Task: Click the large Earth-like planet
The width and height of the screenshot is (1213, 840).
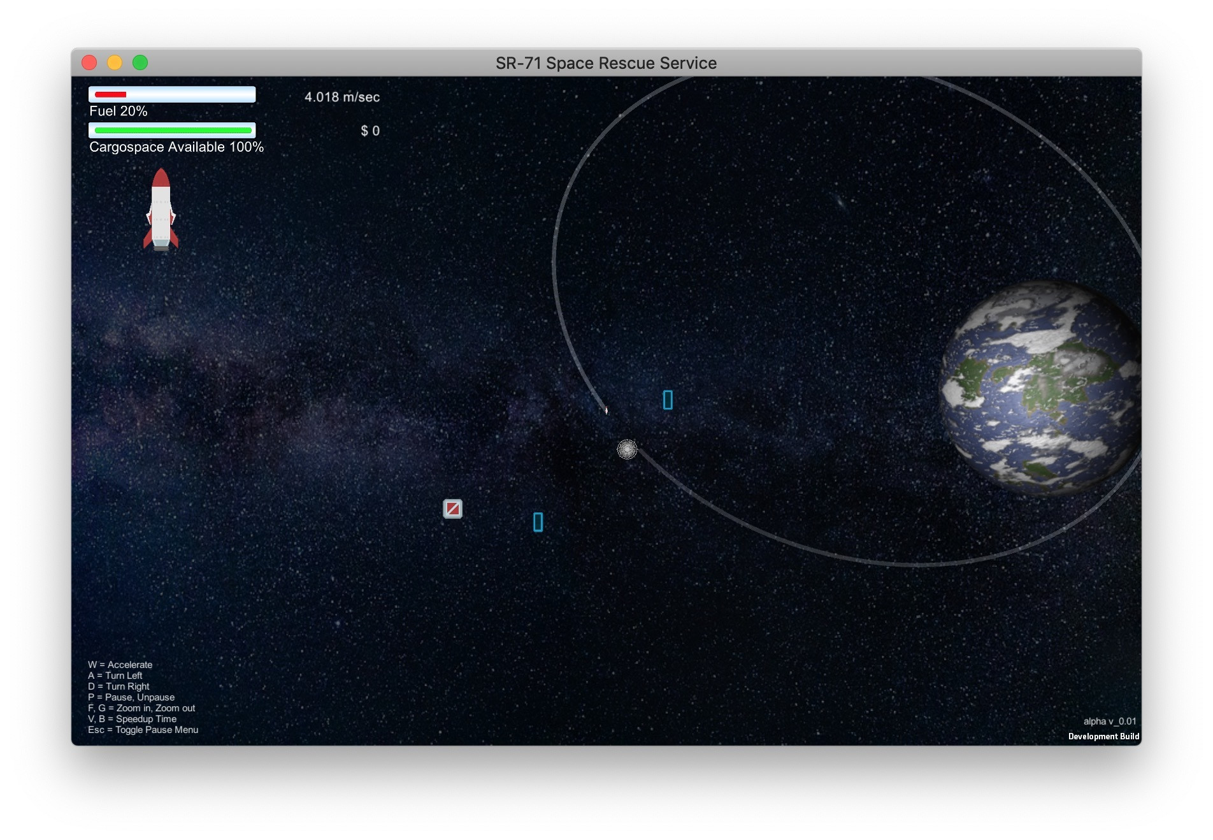Action: pyautogui.click(x=1041, y=388)
